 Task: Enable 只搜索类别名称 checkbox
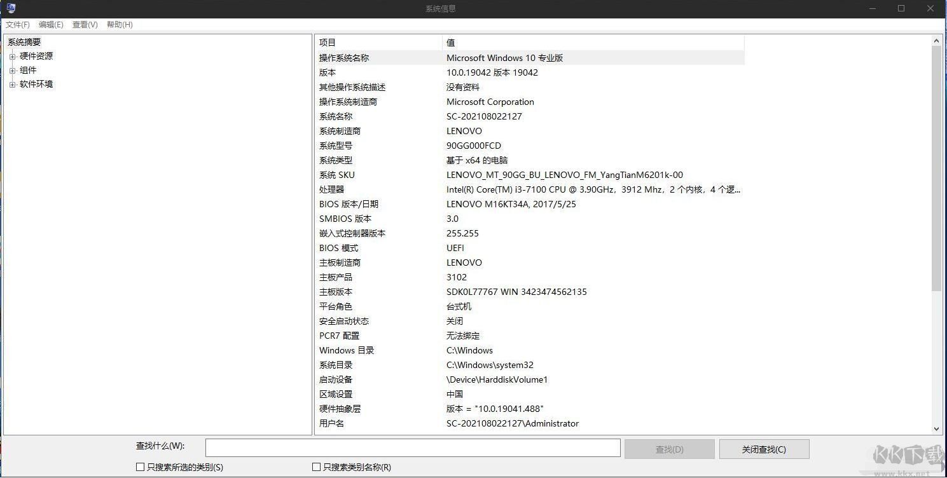pos(316,467)
